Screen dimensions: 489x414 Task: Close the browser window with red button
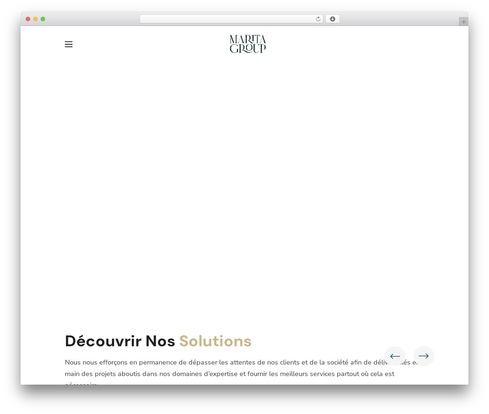click(28, 19)
